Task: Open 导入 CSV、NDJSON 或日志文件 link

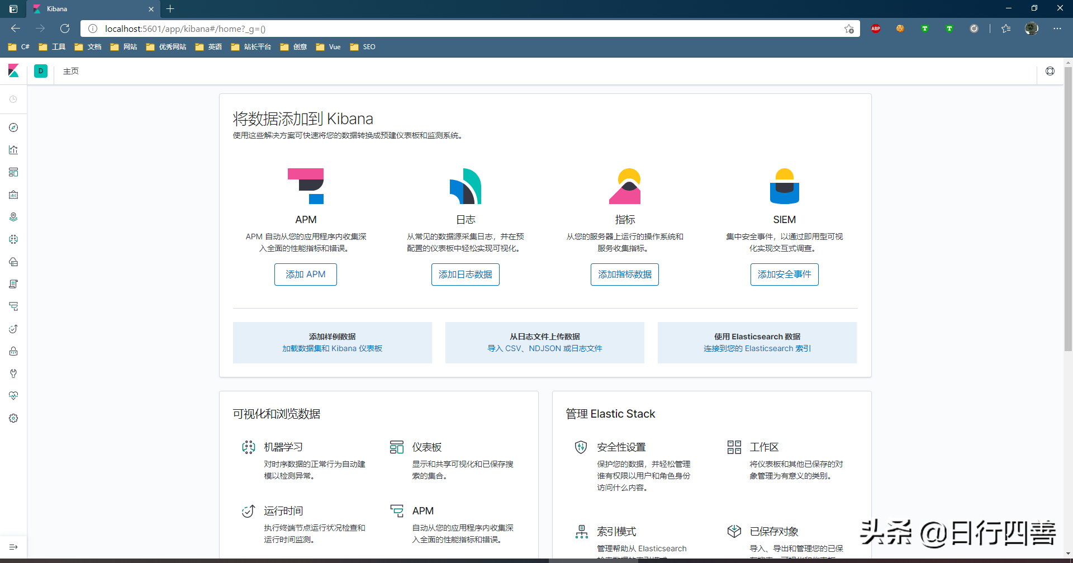Action: coord(545,348)
